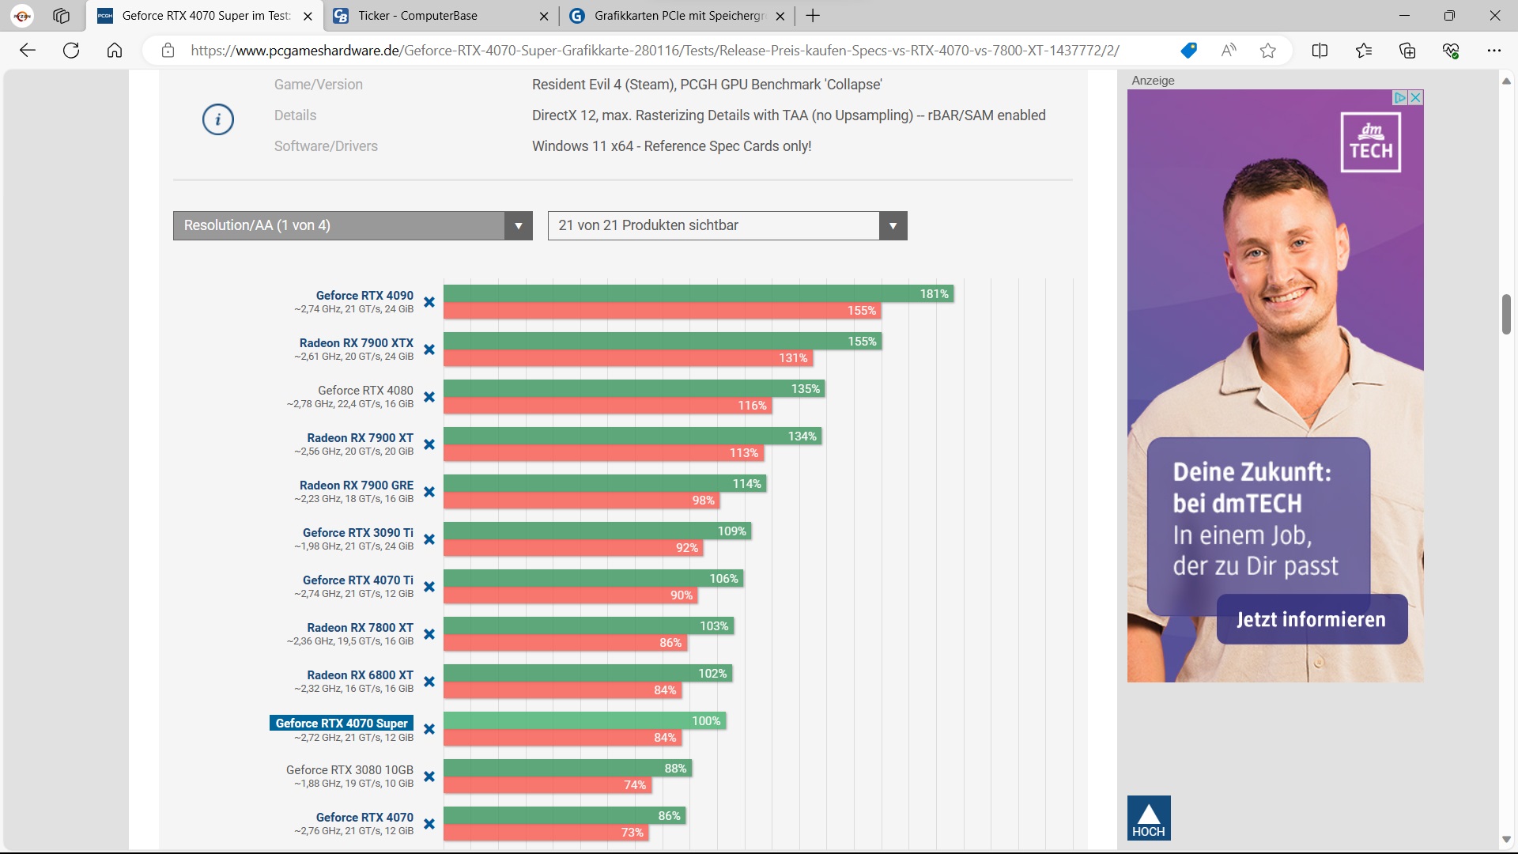Click the Geforce RTX 4090 green bar
This screenshot has height=854, width=1518.
coord(696,293)
